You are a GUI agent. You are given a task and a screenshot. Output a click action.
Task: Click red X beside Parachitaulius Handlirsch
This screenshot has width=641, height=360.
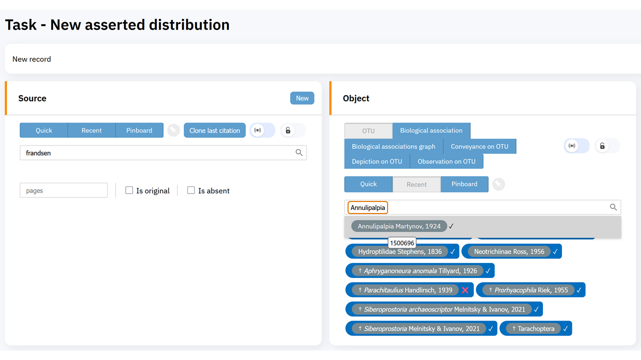tap(465, 290)
